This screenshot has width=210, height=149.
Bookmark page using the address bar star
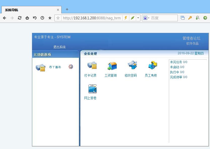58,18
